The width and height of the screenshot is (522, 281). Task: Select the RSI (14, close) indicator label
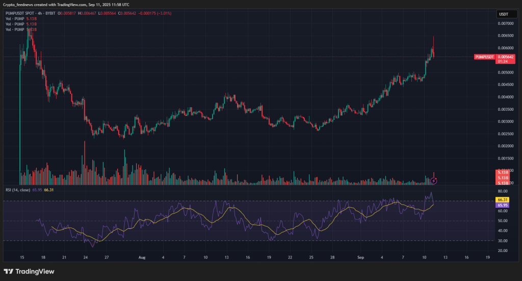17,190
